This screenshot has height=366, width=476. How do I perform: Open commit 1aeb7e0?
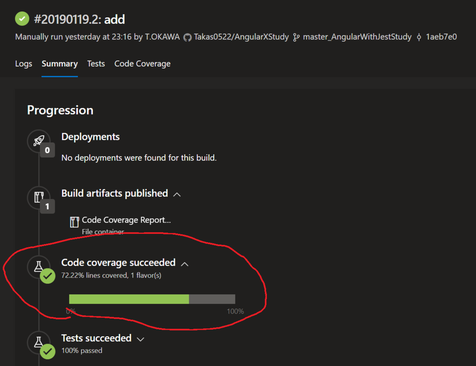click(442, 37)
